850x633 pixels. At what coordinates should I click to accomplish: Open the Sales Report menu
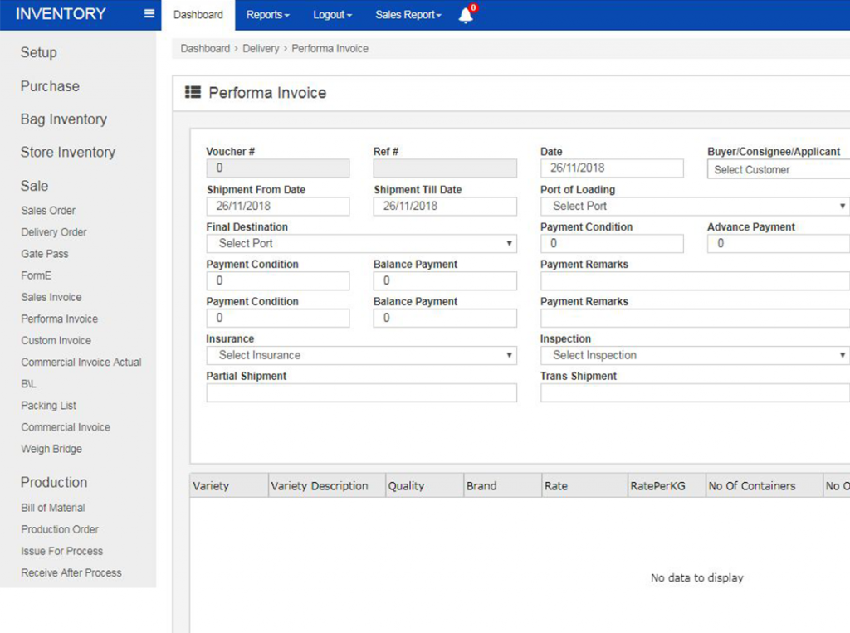[x=408, y=15]
